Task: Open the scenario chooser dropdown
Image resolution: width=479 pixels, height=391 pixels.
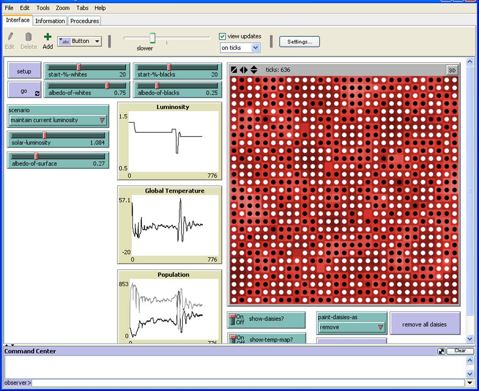Action: 58,120
